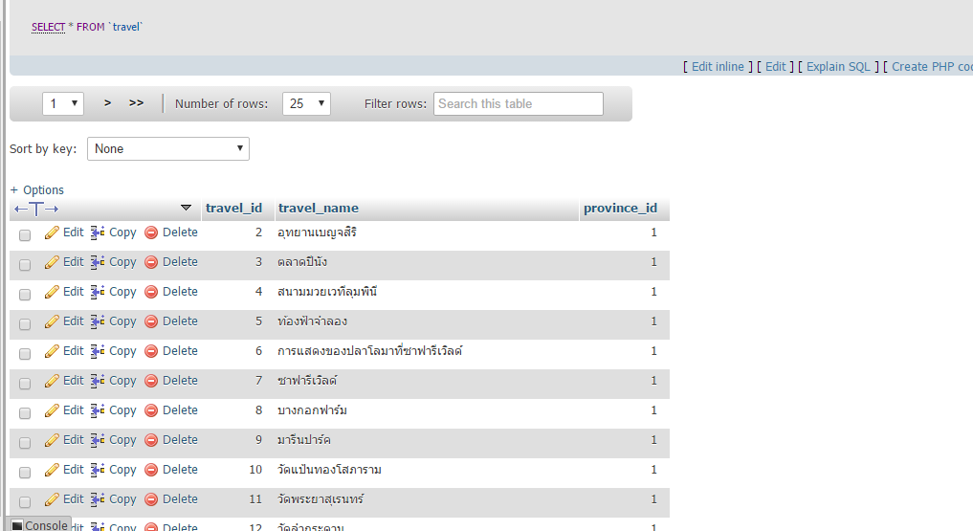Click the Edit pencil icon for row 11

(52, 499)
